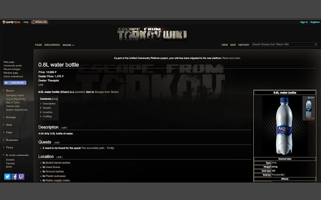Hide the Contents table
This screenshot has width=321, height=200.
[x=55, y=99]
